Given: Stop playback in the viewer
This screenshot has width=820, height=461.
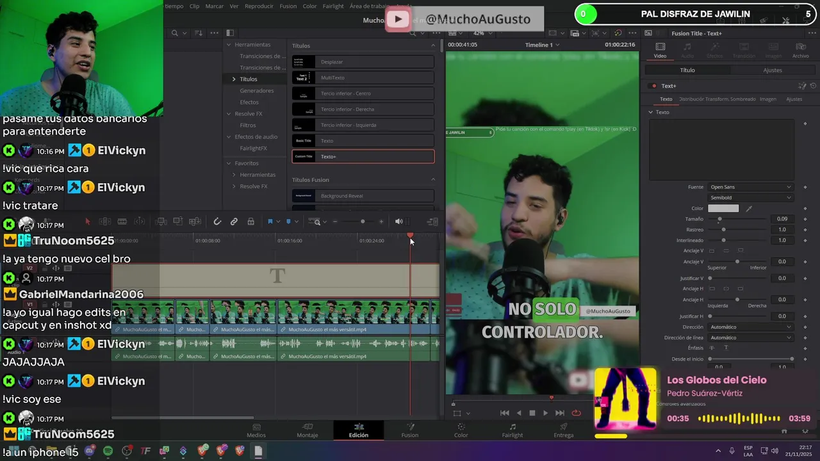Looking at the screenshot, I should (x=532, y=413).
